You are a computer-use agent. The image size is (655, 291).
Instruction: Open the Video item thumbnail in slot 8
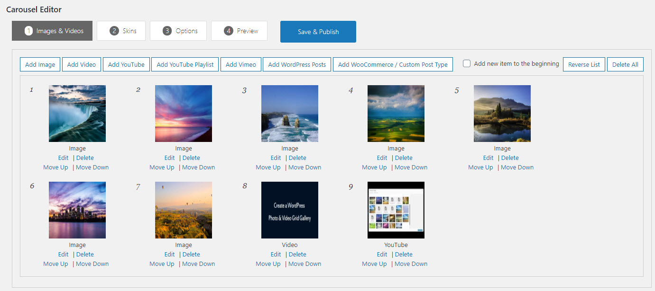(290, 210)
